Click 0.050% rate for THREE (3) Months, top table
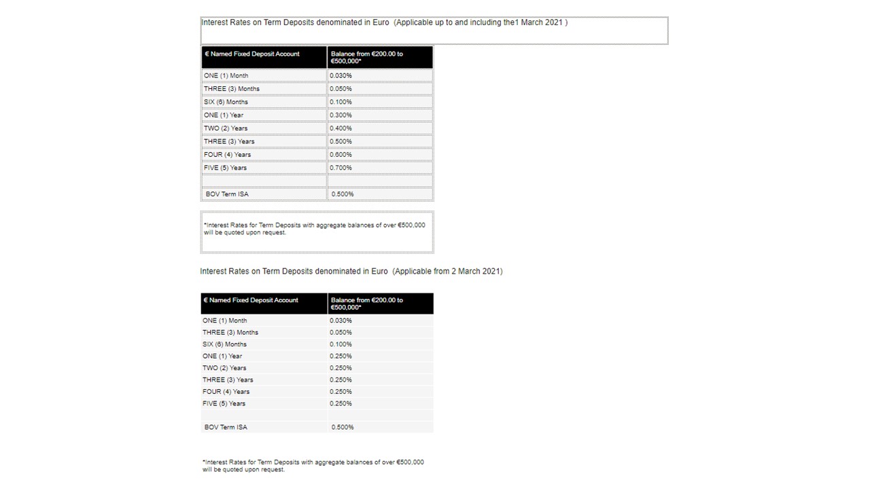 341,89
